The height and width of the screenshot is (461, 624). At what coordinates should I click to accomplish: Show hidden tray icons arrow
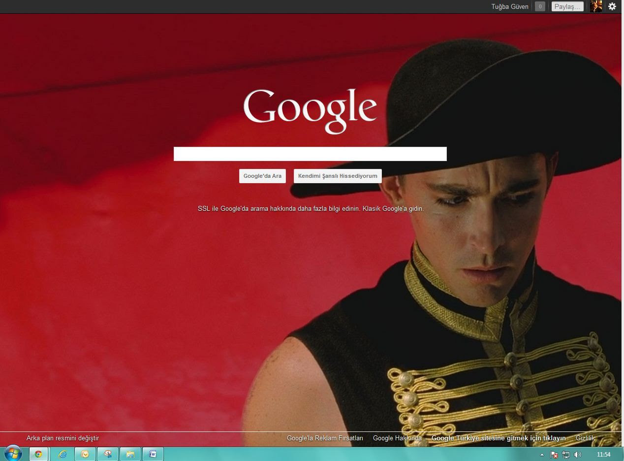pyautogui.click(x=542, y=455)
